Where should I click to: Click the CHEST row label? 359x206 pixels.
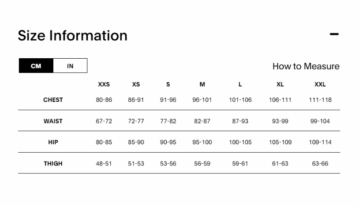pos(53,100)
